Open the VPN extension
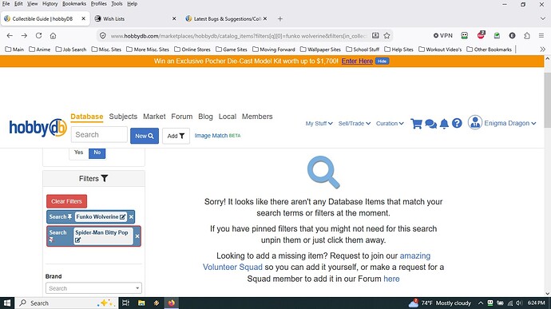The image size is (551, 309). (x=442, y=35)
